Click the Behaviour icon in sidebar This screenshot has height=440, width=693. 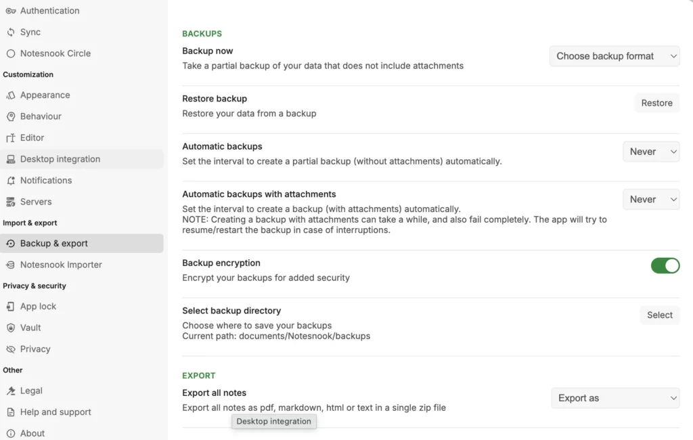pos(11,116)
